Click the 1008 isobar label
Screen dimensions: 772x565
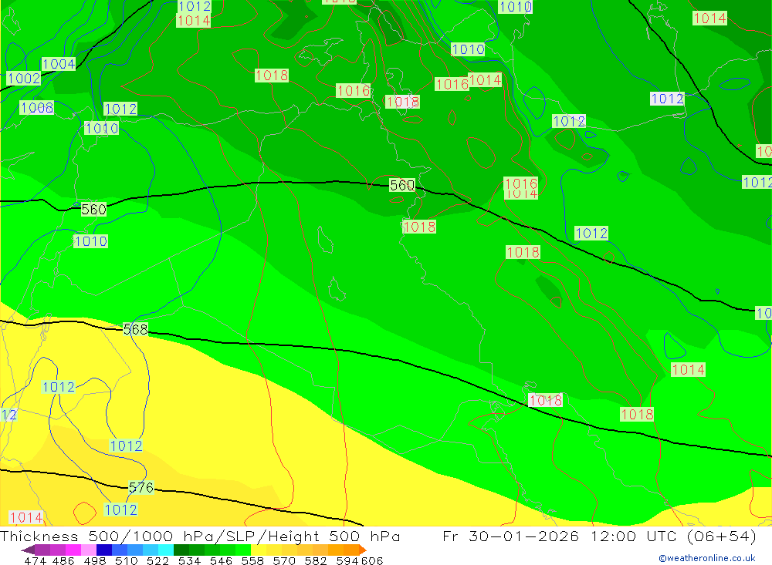coord(37,108)
